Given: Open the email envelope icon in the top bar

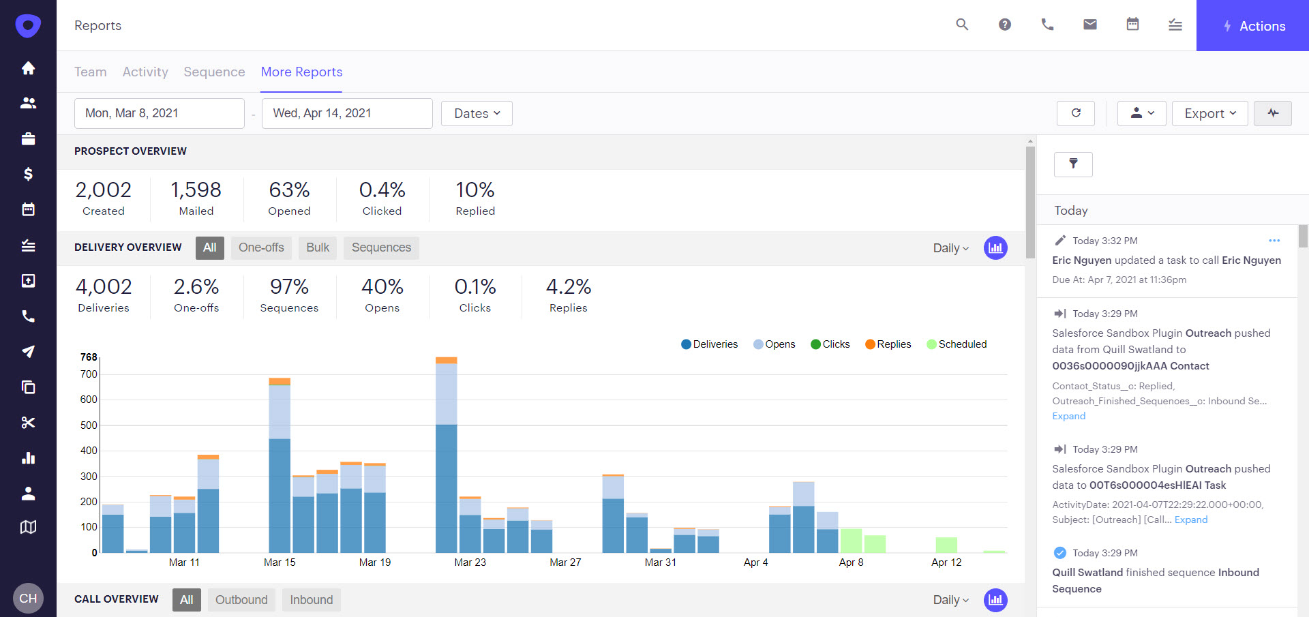Looking at the screenshot, I should click(1089, 25).
